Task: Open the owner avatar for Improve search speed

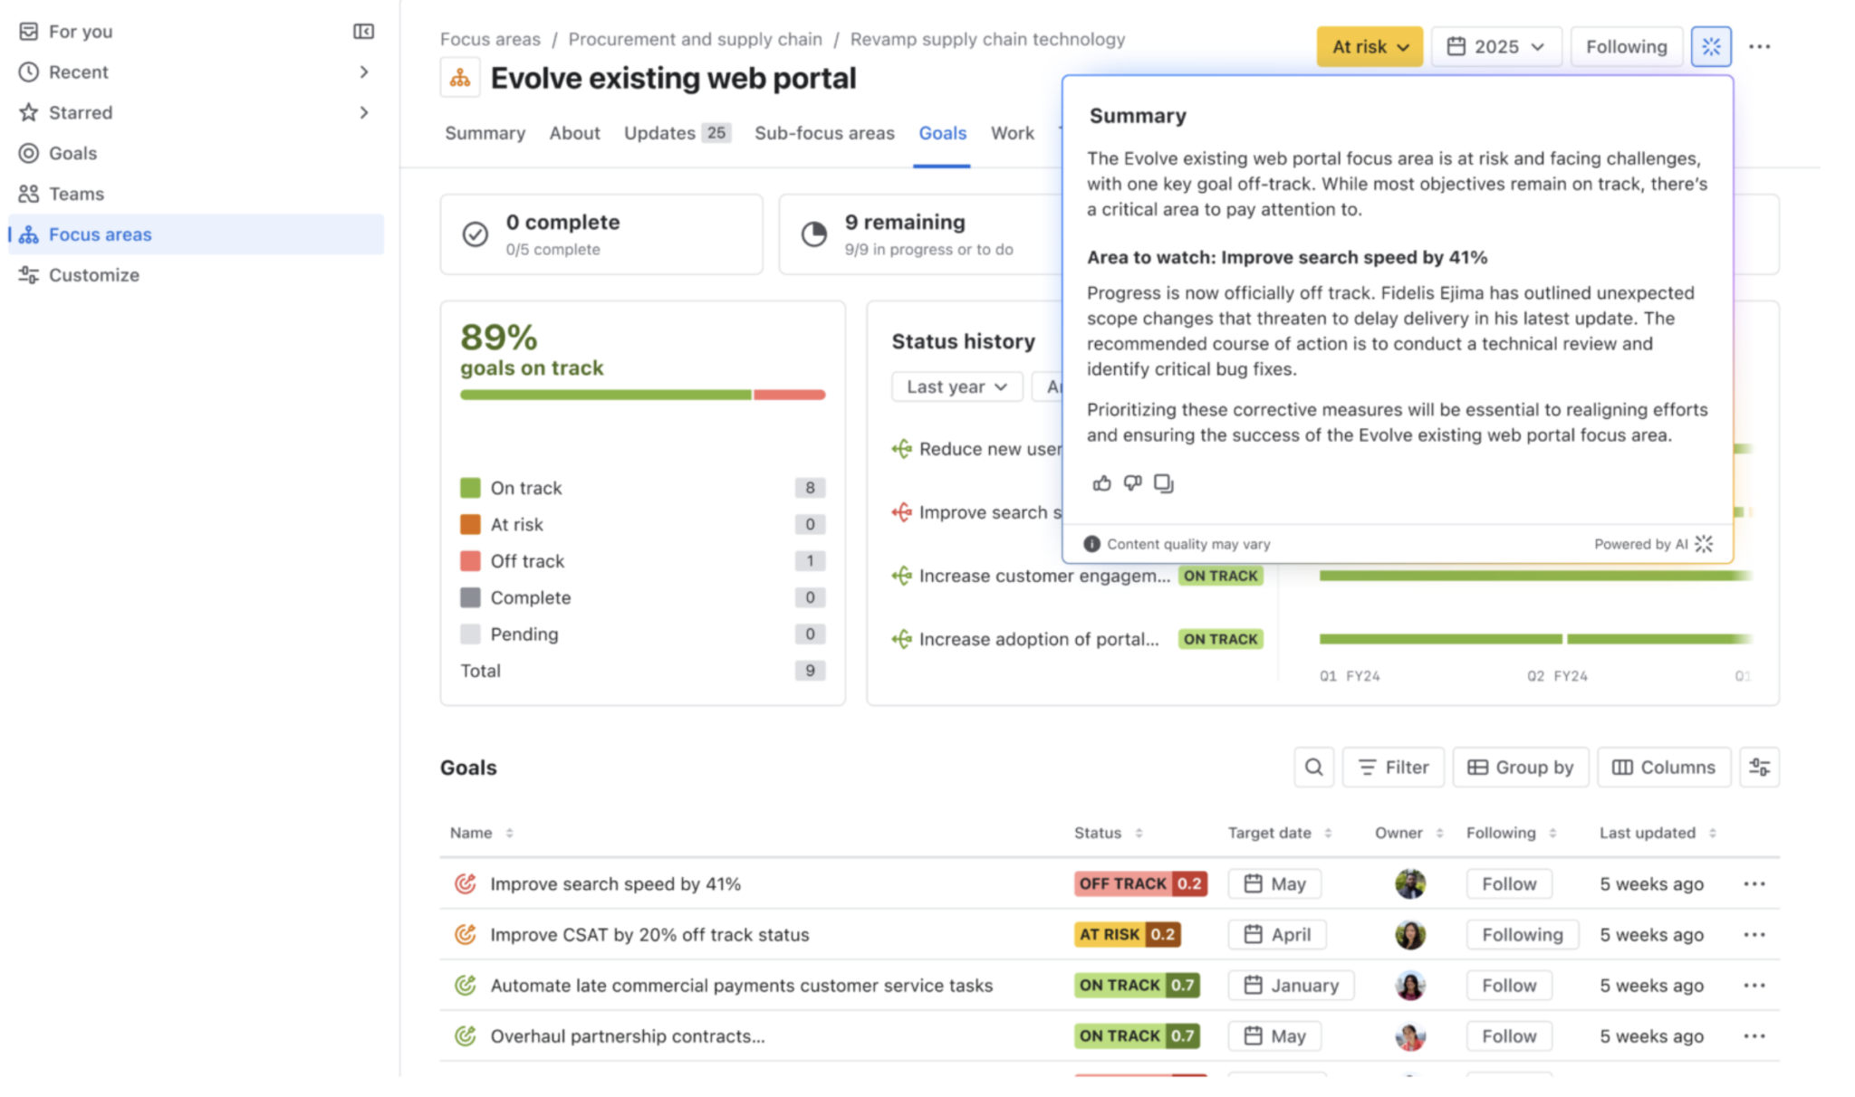Action: pos(1409,883)
